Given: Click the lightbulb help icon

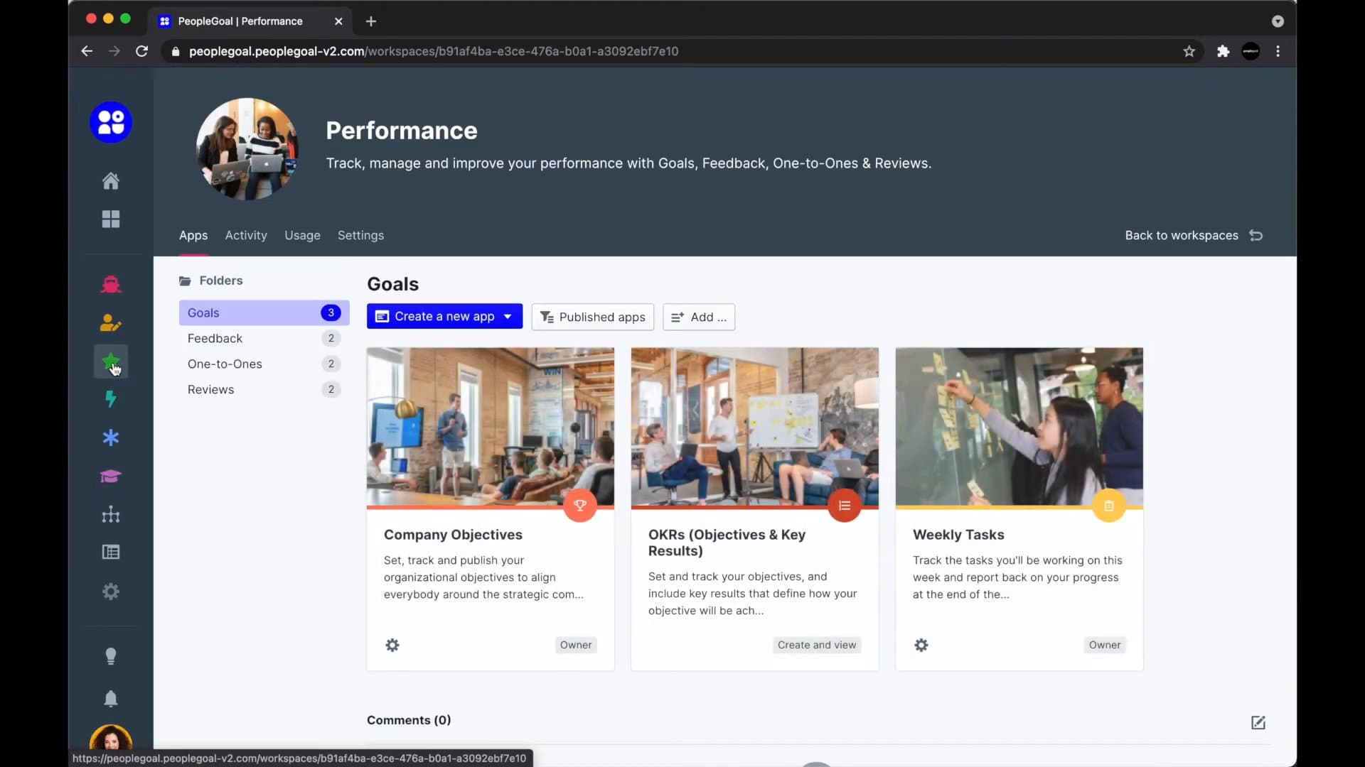Looking at the screenshot, I should click(x=110, y=656).
